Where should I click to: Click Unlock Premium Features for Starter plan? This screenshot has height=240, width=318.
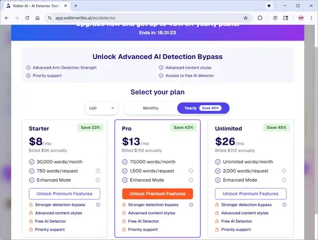[x=64, y=194]
